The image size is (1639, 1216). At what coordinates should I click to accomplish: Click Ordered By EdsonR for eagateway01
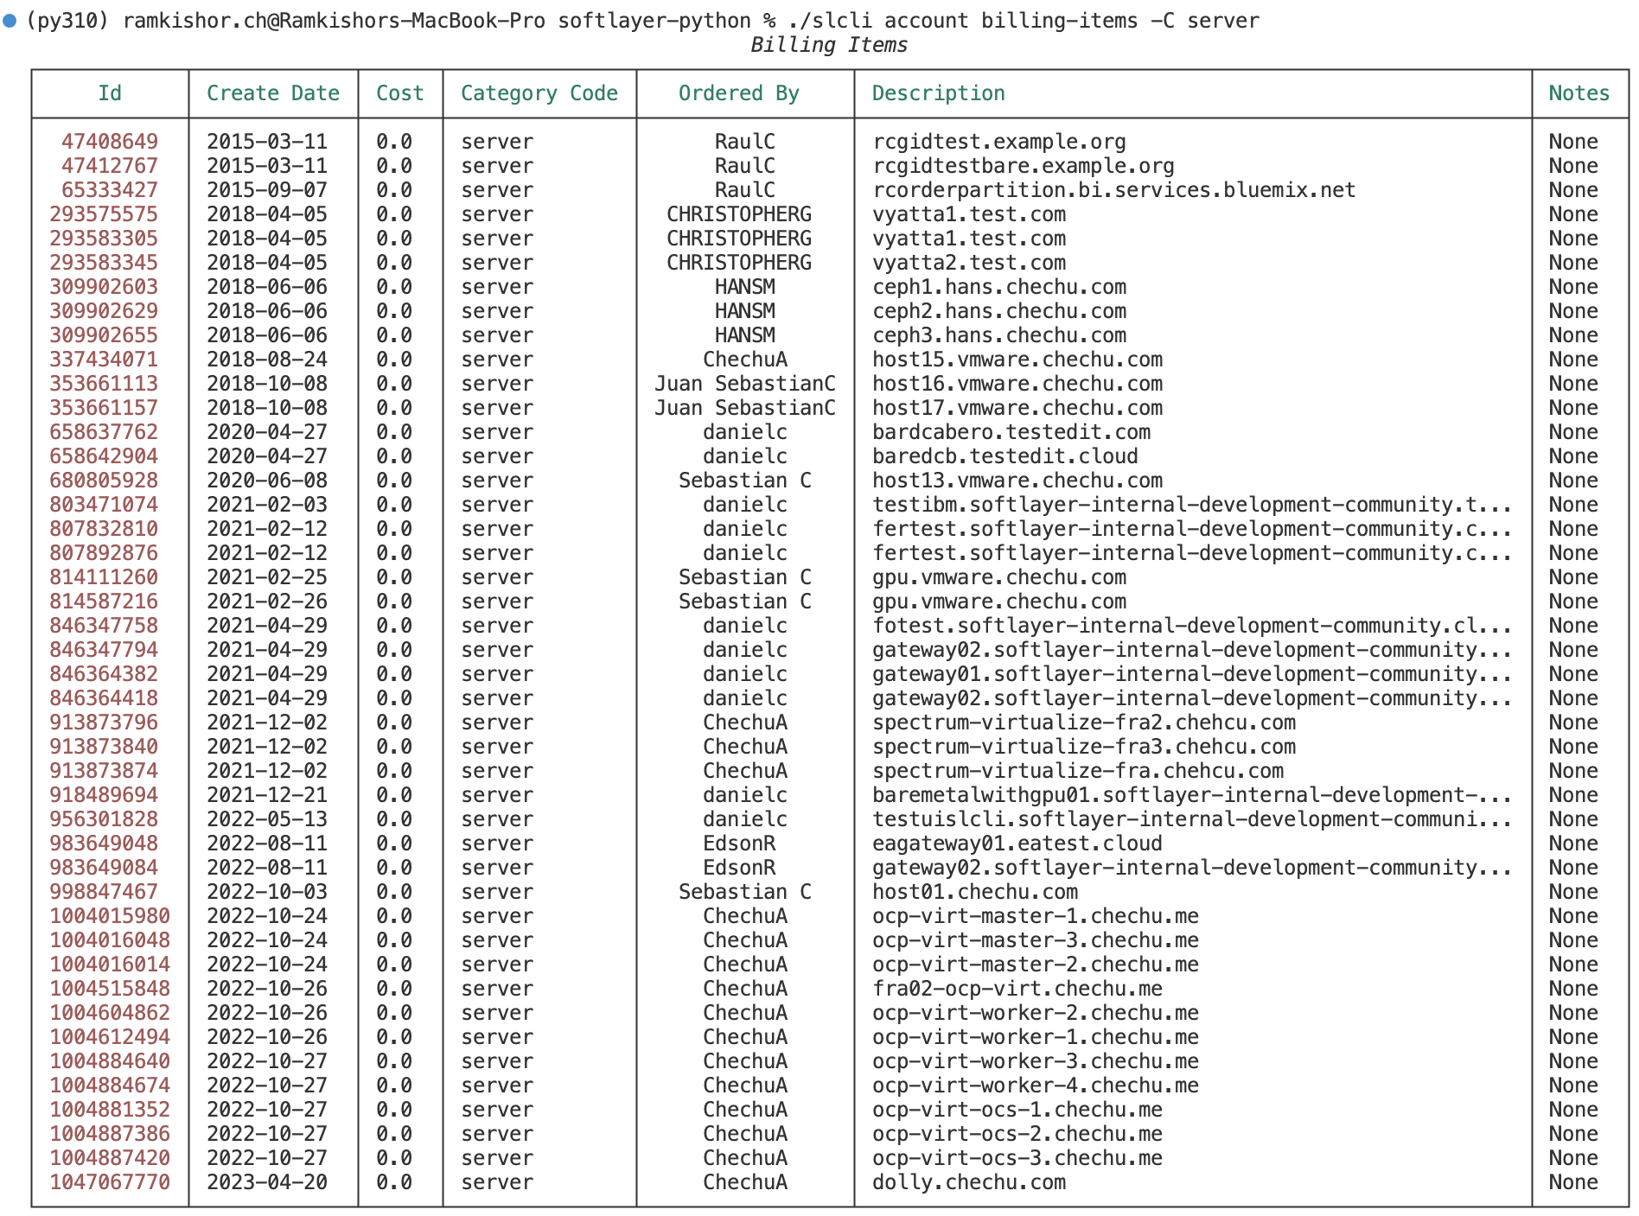click(739, 844)
